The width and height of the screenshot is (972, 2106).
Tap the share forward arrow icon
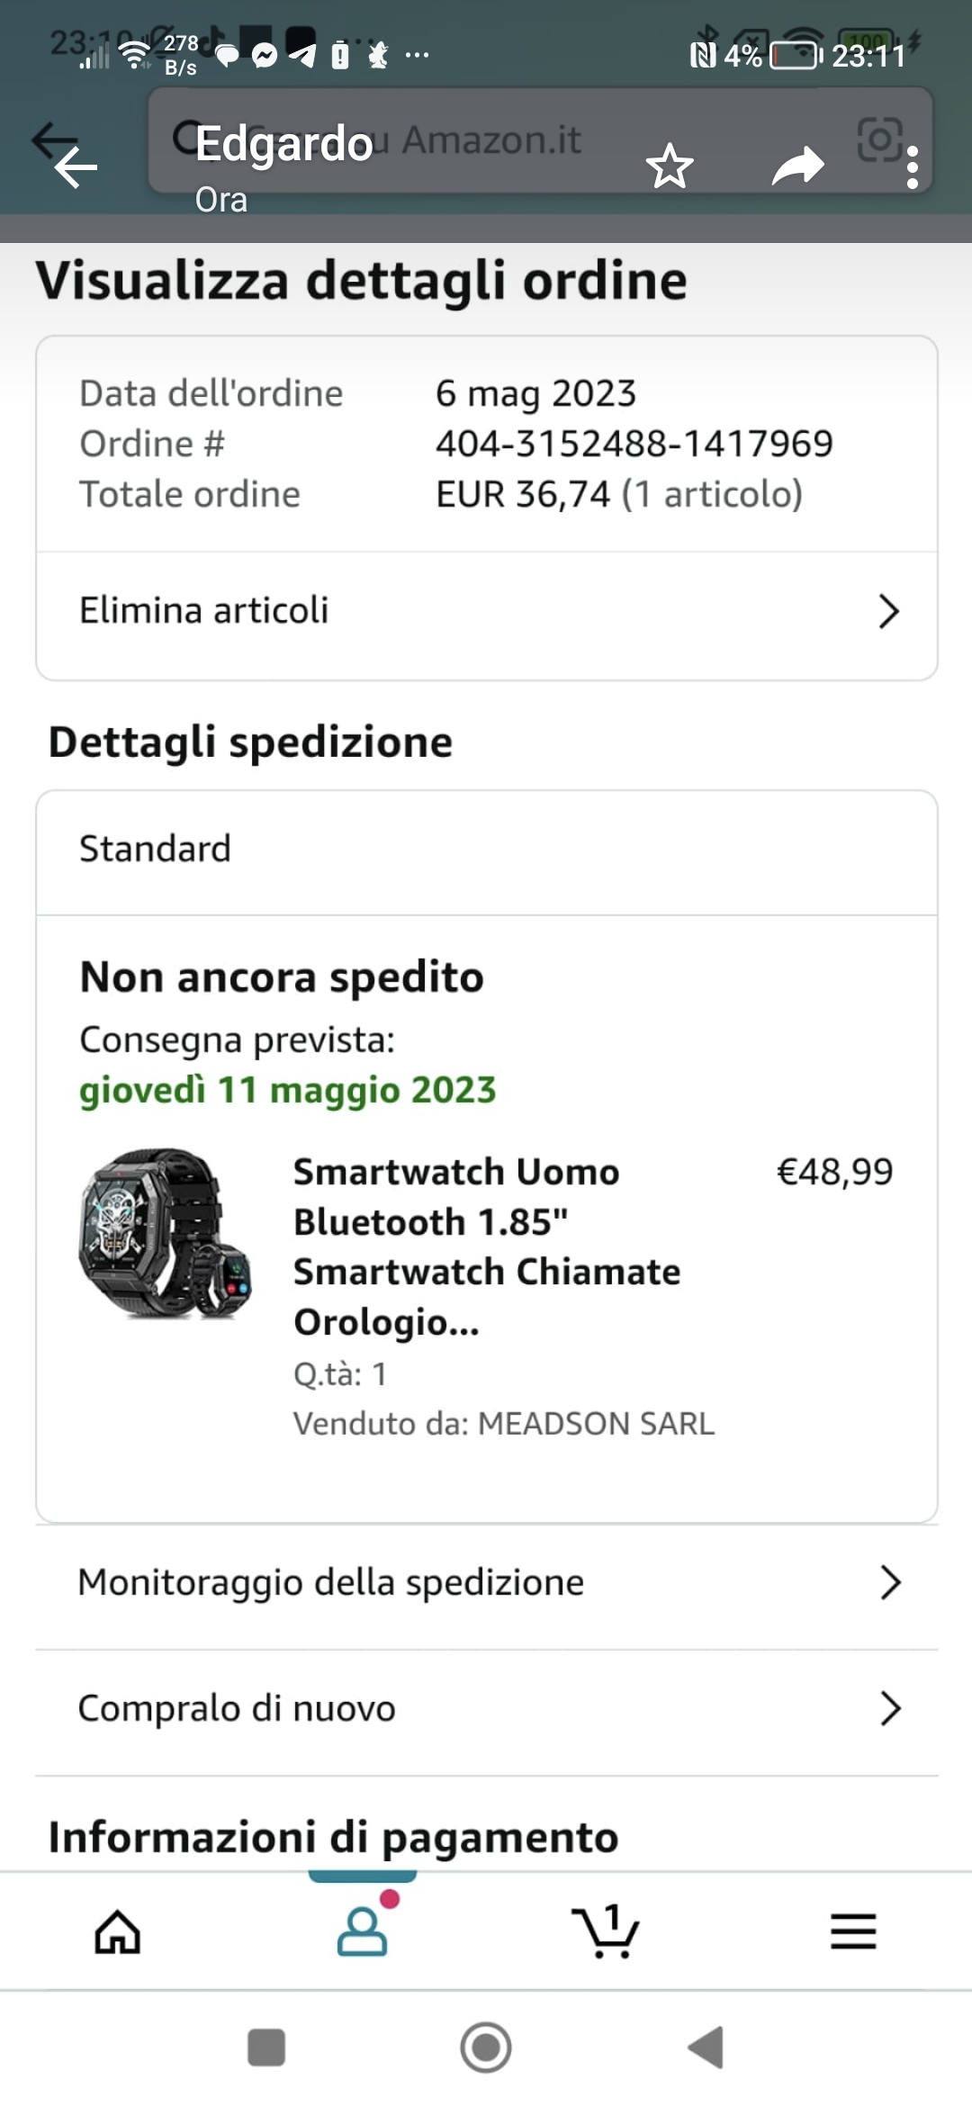click(x=797, y=166)
